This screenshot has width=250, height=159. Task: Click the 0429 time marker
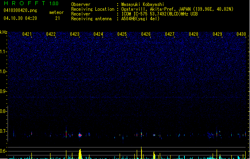tap(217, 34)
